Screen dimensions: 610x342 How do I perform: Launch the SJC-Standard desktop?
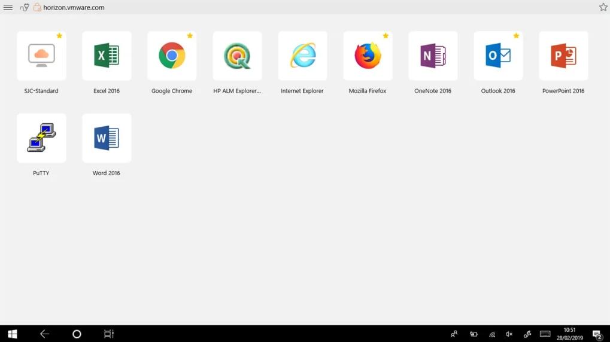(41, 56)
